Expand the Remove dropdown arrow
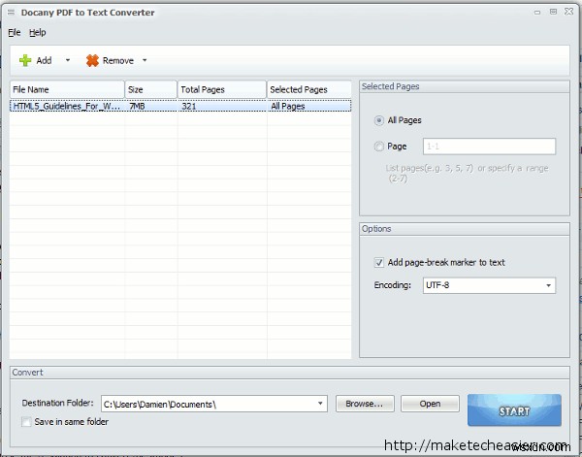Viewport: 582px width, 457px height. coord(145,60)
